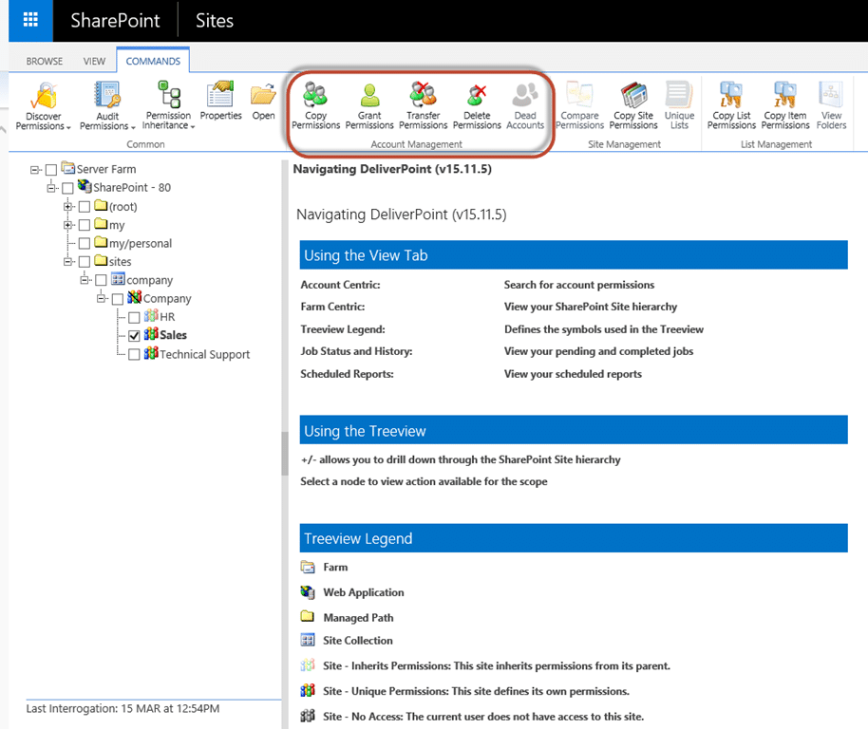Uncheck the Sales site checkbox

pyautogui.click(x=134, y=336)
